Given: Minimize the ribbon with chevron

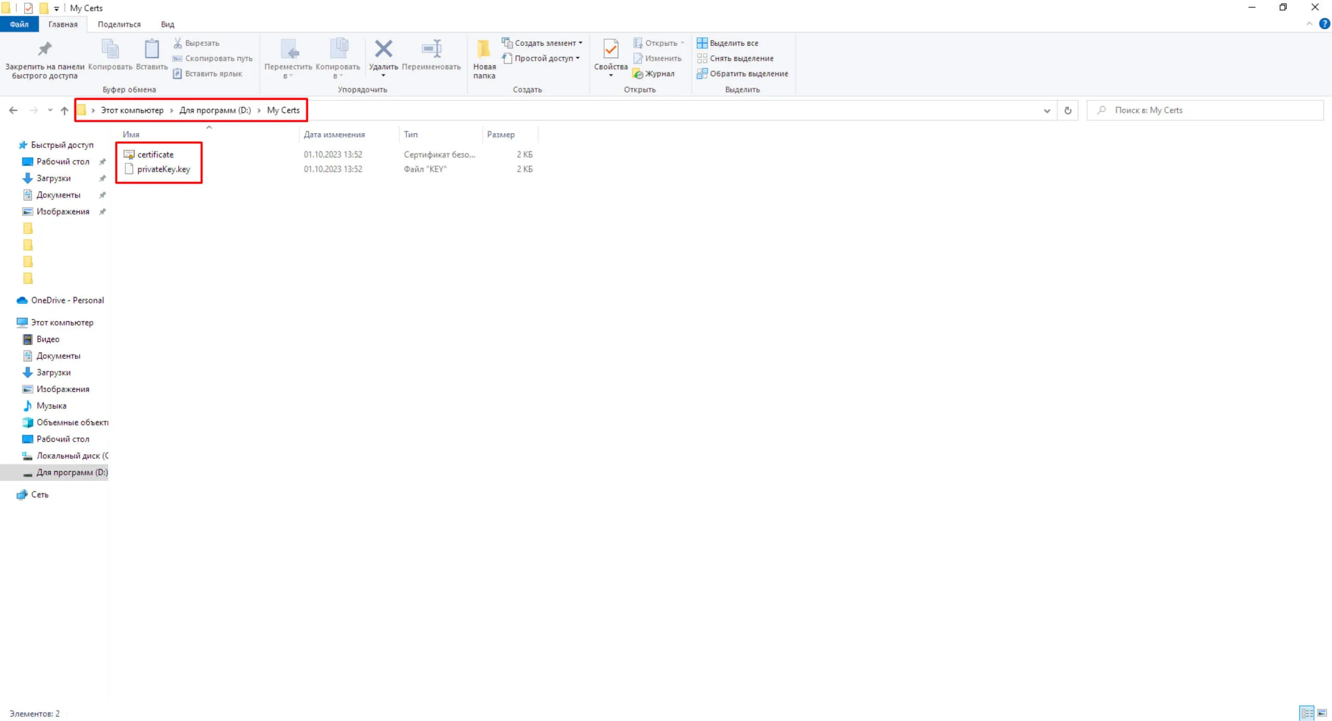Looking at the screenshot, I should [x=1309, y=24].
